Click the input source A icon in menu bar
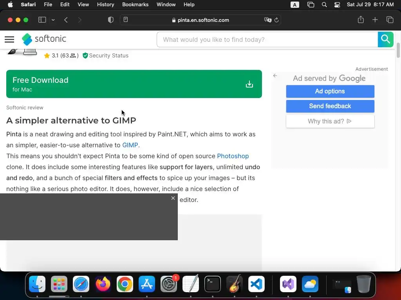 pos(294,5)
